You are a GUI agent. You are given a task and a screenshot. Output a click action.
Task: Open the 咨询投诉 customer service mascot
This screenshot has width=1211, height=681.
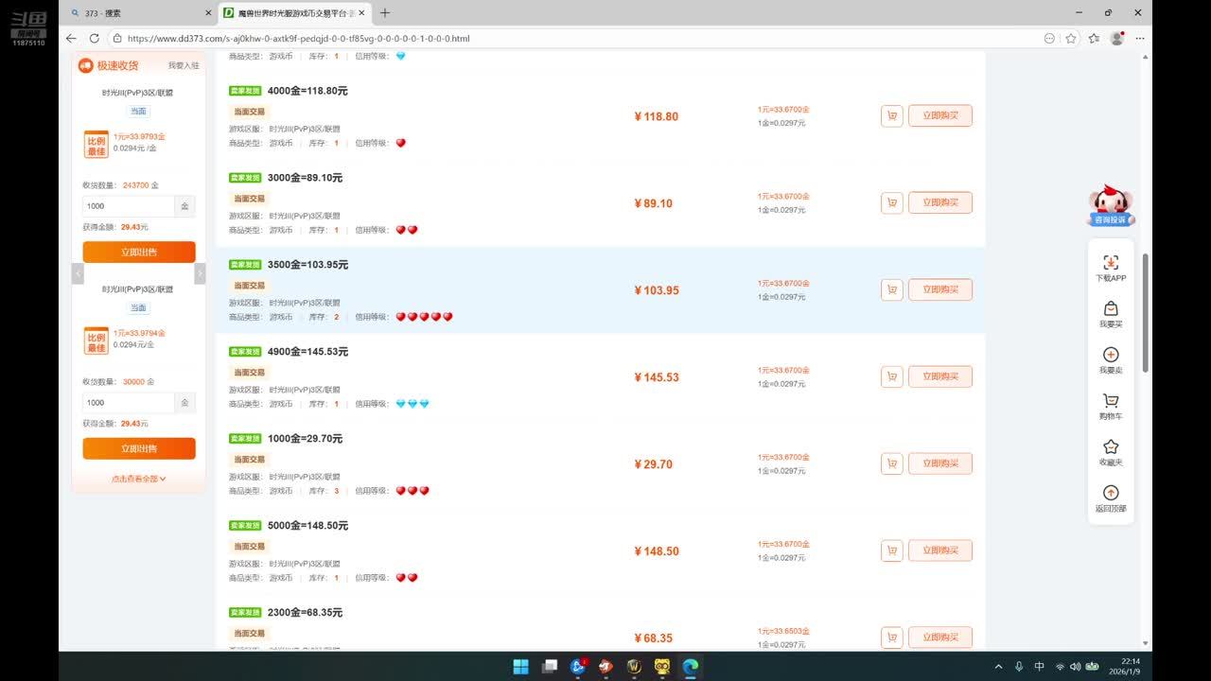(x=1111, y=204)
